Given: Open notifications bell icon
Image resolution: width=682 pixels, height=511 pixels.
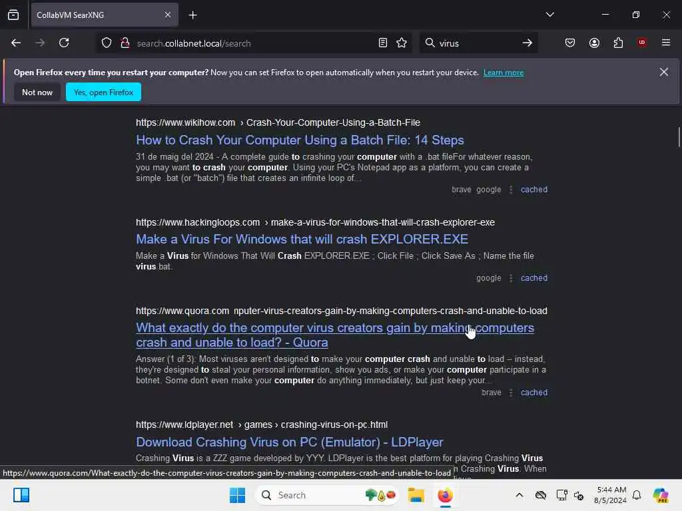Looking at the screenshot, I should point(637,495).
